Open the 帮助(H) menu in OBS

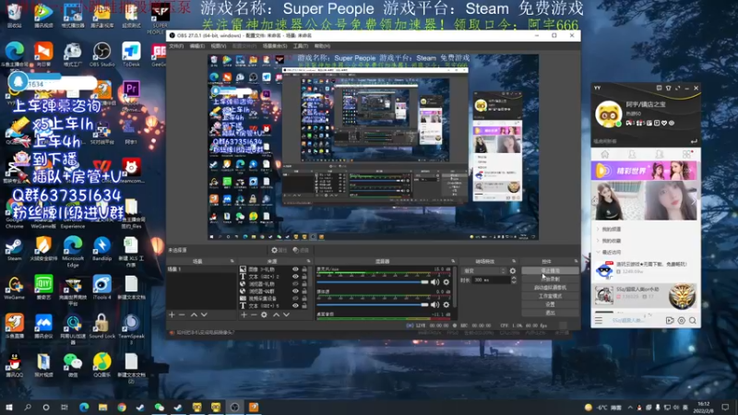pyautogui.click(x=322, y=46)
